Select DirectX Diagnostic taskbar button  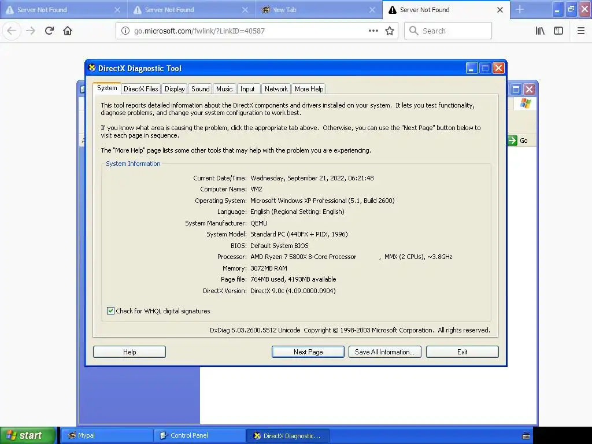[x=288, y=436]
